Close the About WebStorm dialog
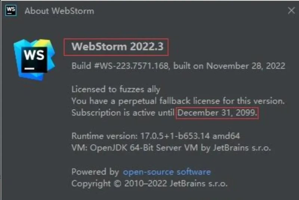Viewport: 299px width, 200px height. (292, 11)
